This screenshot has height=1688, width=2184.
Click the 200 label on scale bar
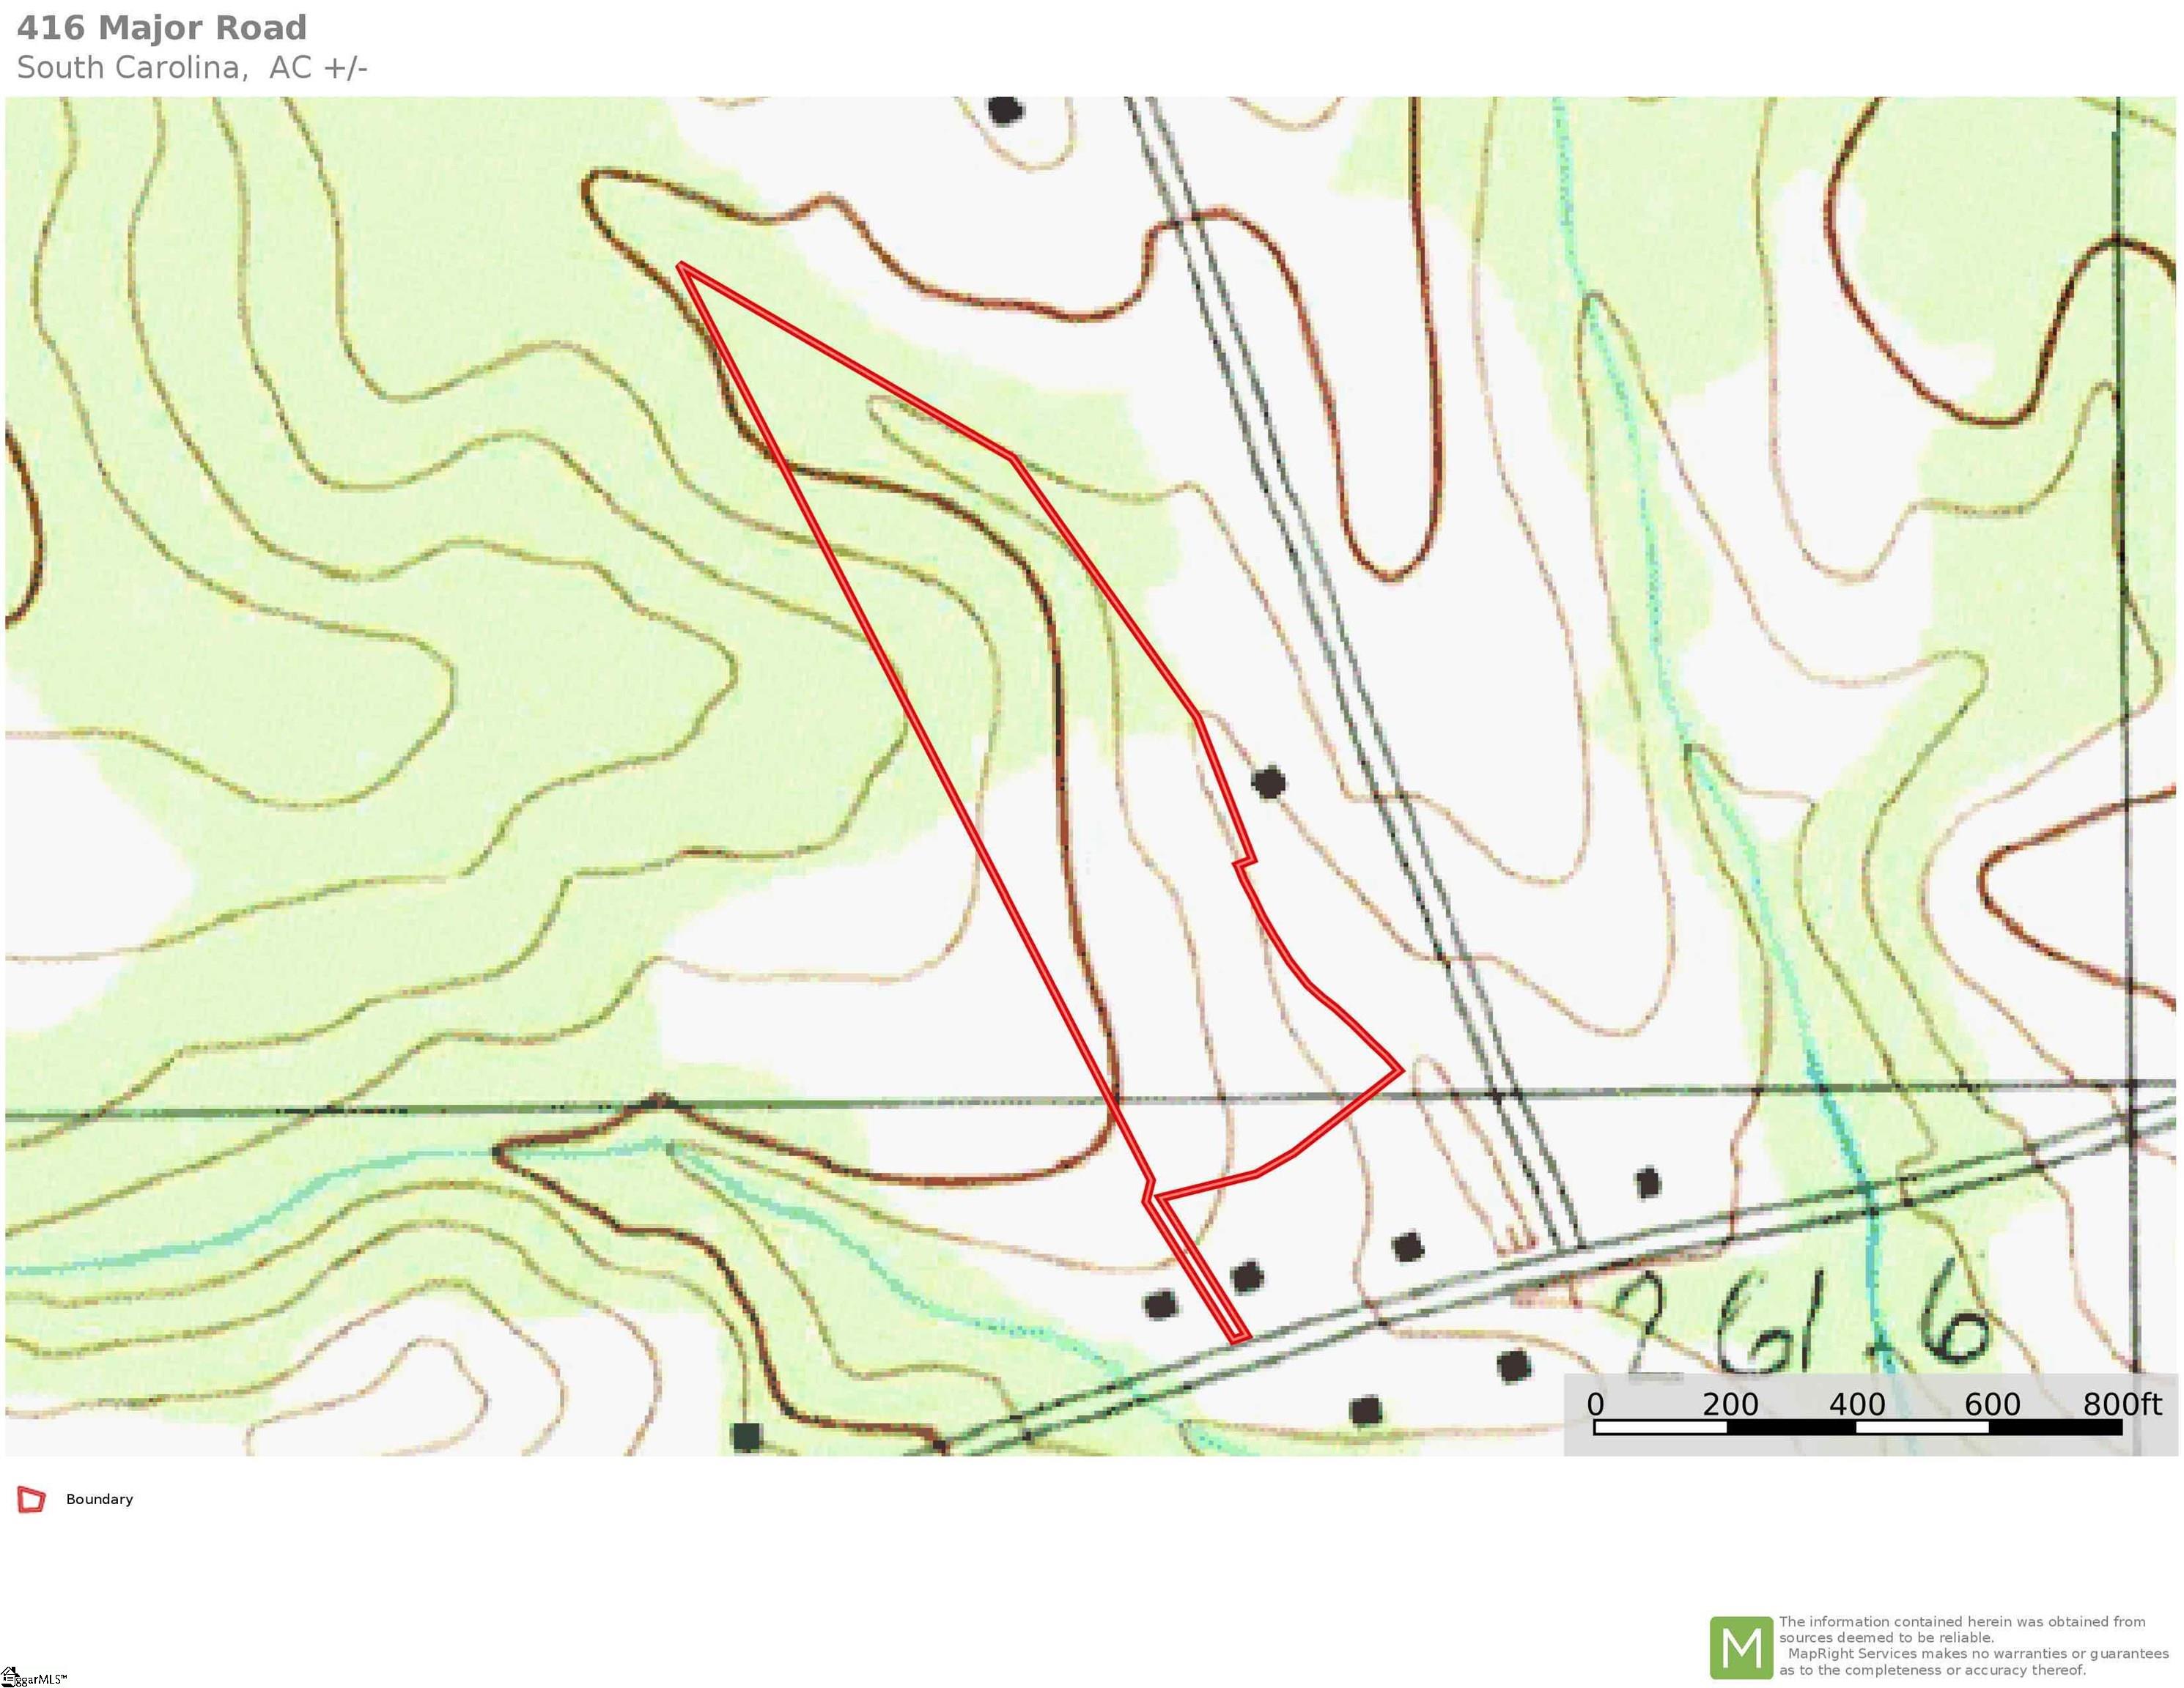click(1730, 1404)
